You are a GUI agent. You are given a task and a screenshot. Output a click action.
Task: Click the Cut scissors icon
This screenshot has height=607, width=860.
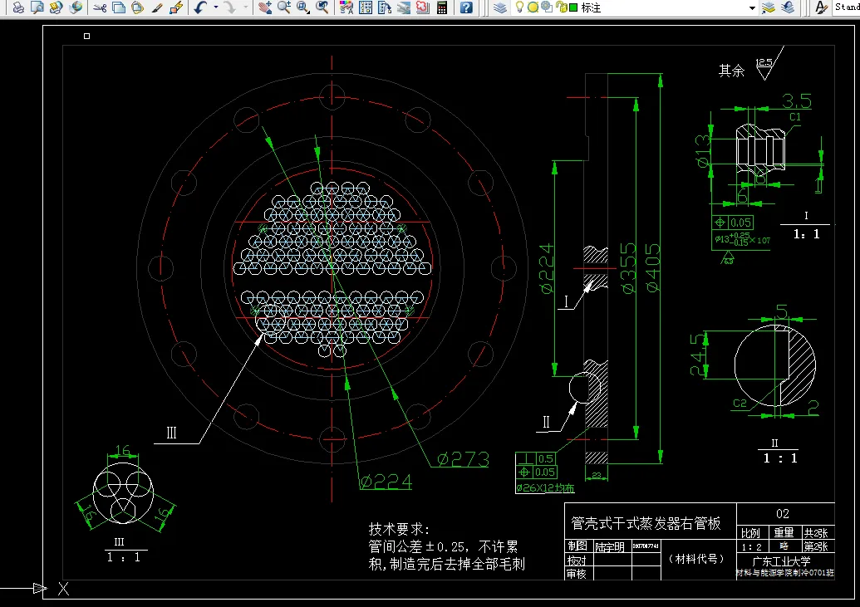(100, 7)
